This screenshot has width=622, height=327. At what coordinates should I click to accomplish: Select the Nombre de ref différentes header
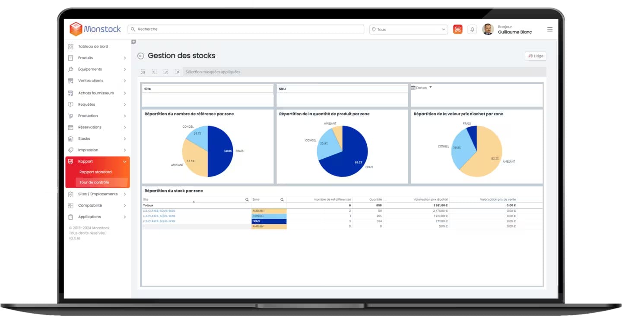coord(332,200)
